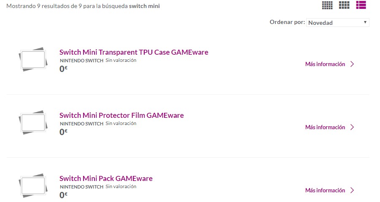Click the NINTENDO SWITCH label under TPU Case

81,61
